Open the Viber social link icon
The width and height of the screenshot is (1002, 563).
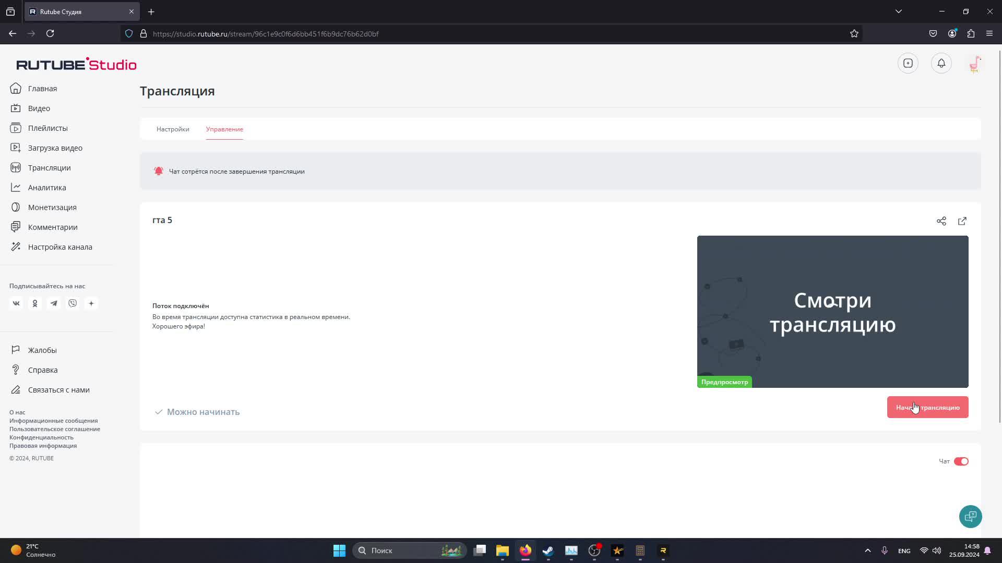click(73, 303)
